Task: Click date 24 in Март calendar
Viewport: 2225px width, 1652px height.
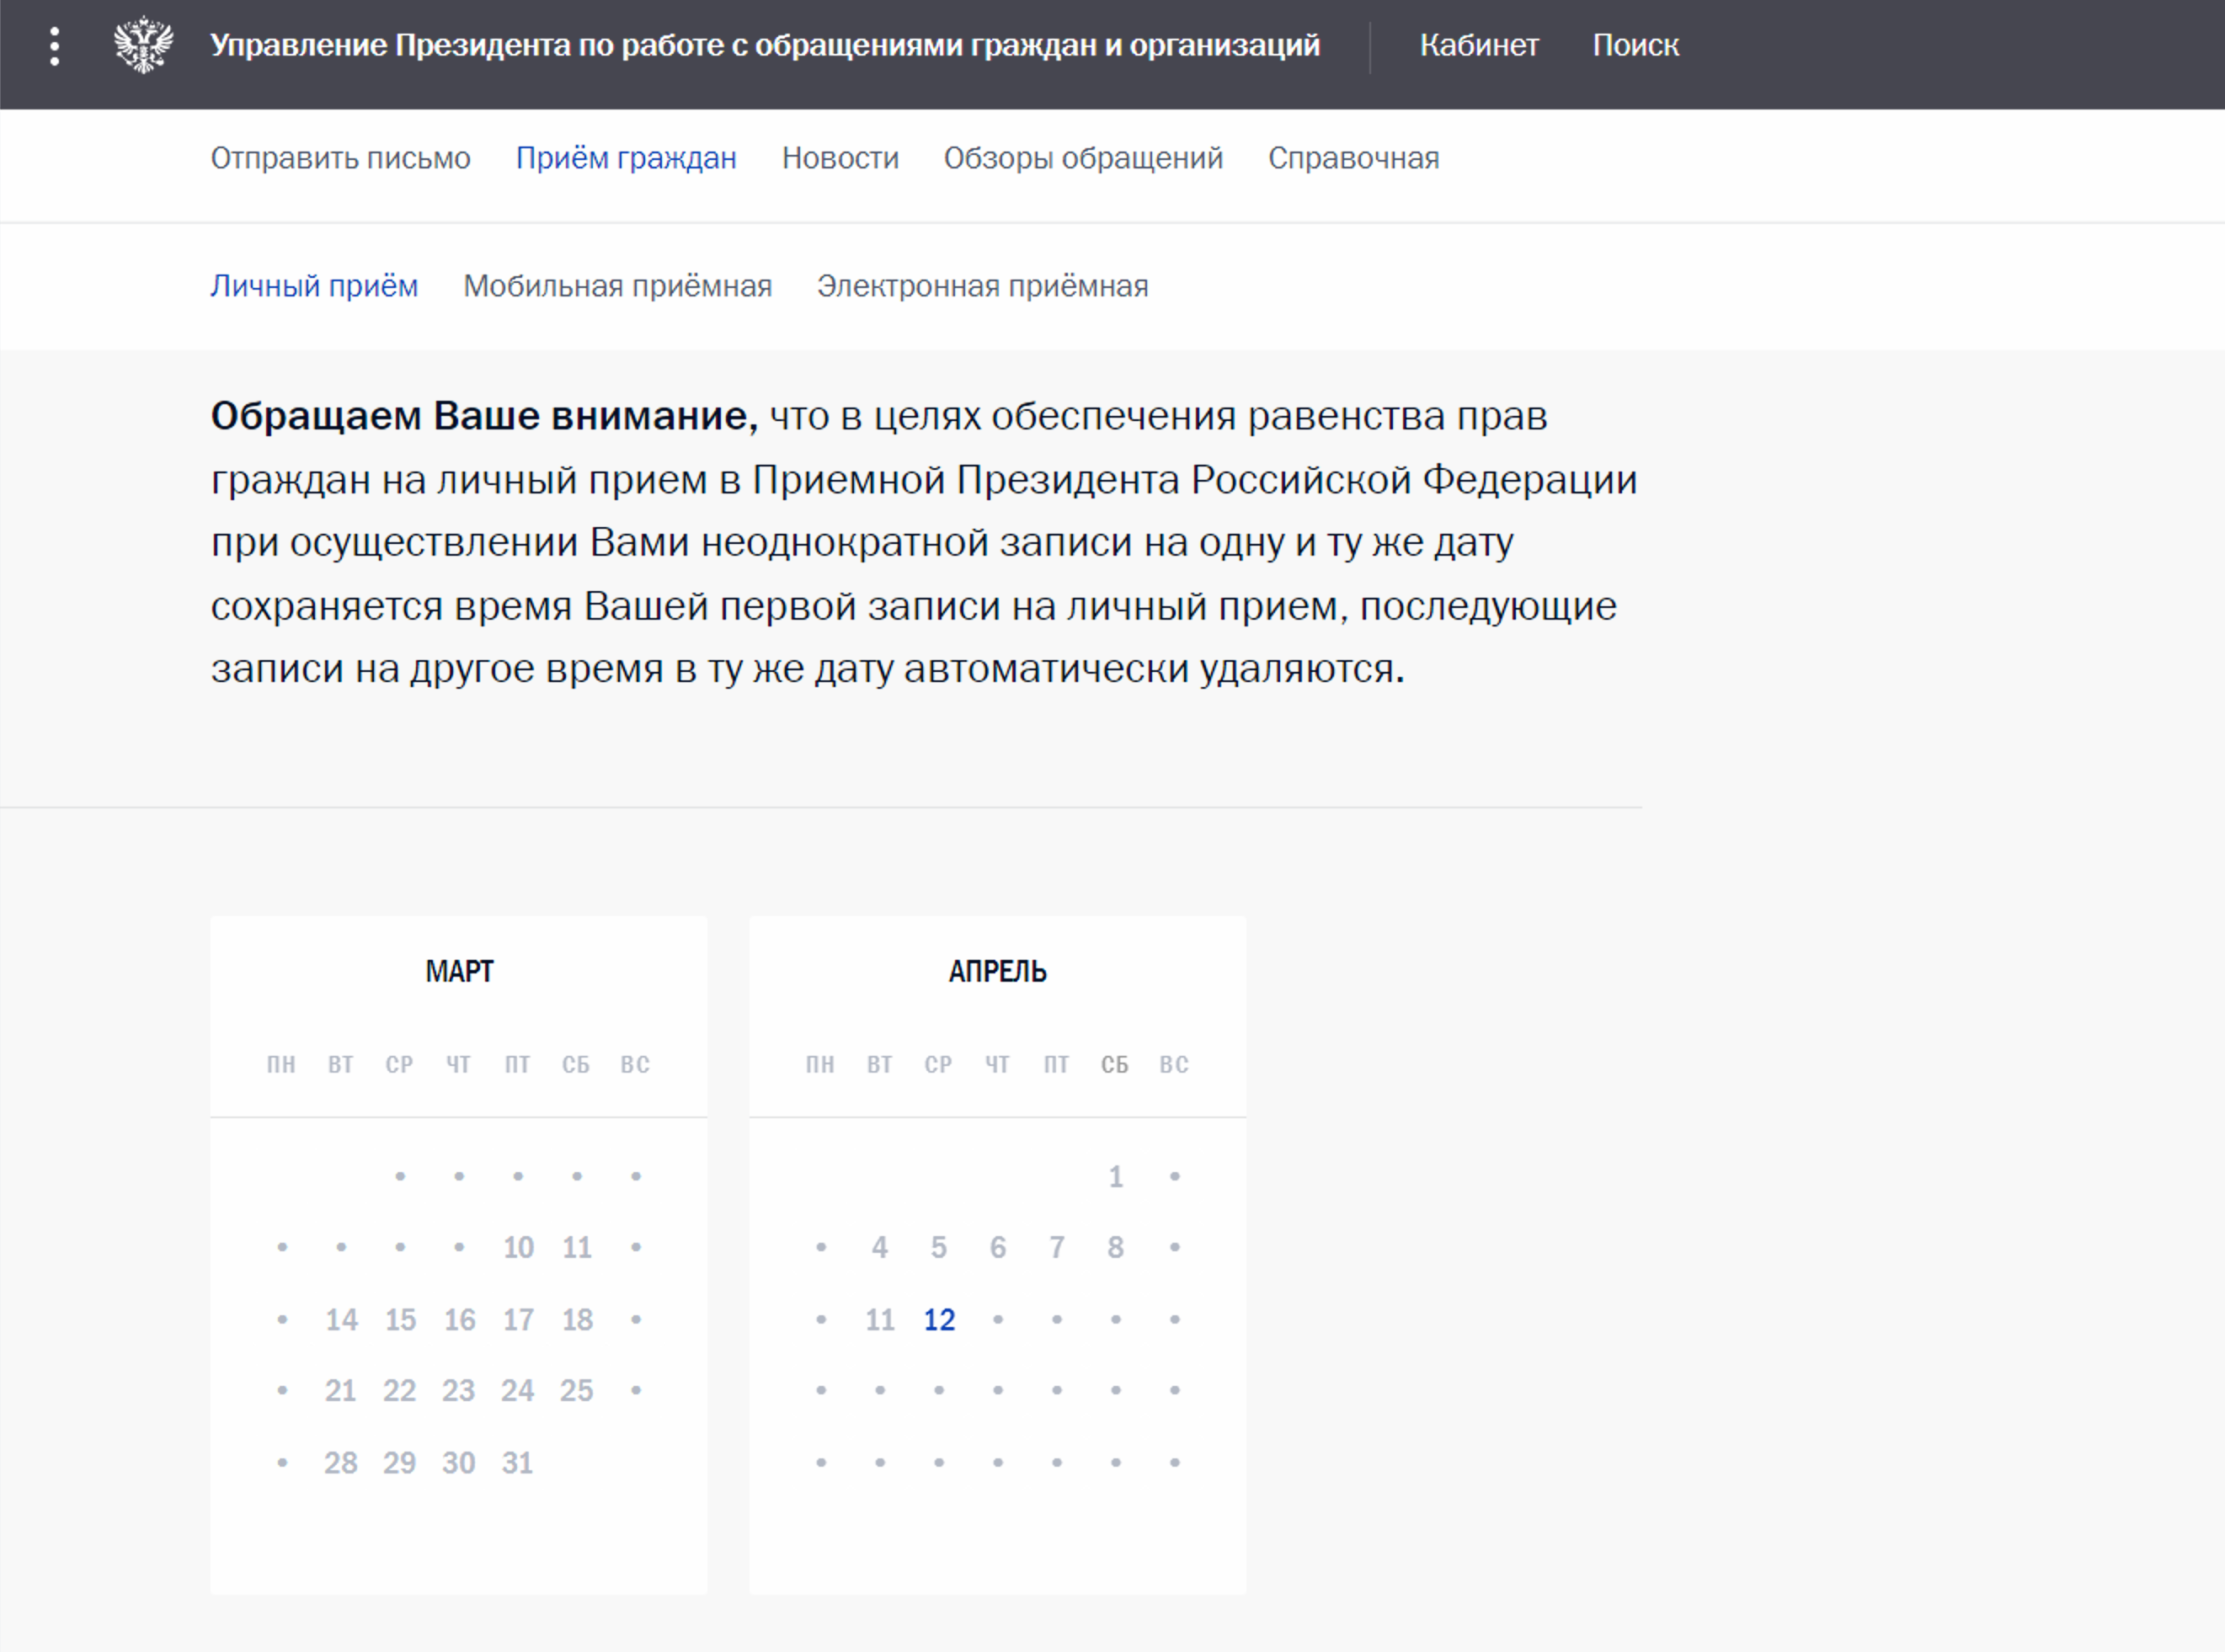Action: tap(518, 1391)
